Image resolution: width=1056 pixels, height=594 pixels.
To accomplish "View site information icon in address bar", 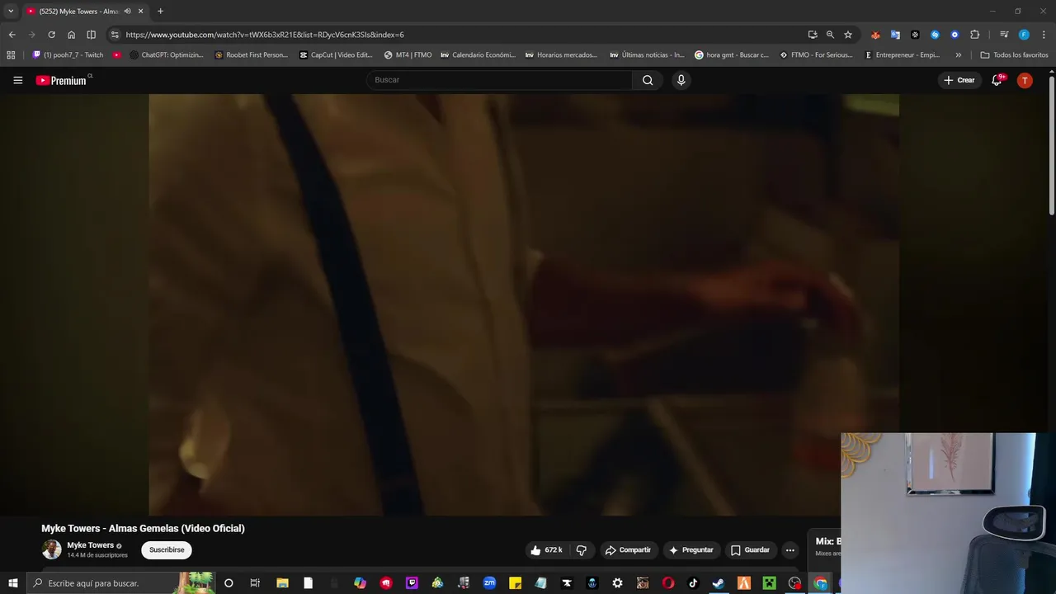I will (x=115, y=35).
